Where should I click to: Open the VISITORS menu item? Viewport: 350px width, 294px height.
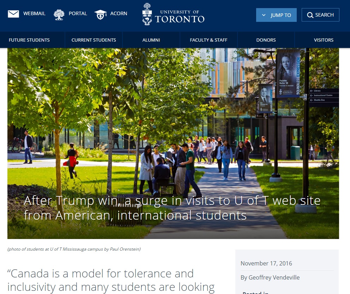click(x=324, y=40)
